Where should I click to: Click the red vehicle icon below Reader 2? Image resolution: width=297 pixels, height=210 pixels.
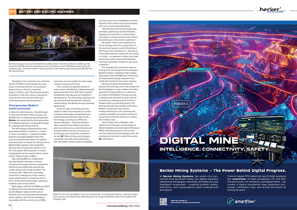tap(177, 112)
